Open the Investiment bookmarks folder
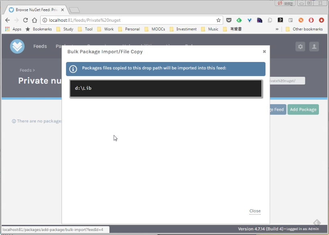This screenshot has height=235, width=329. point(183,29)
